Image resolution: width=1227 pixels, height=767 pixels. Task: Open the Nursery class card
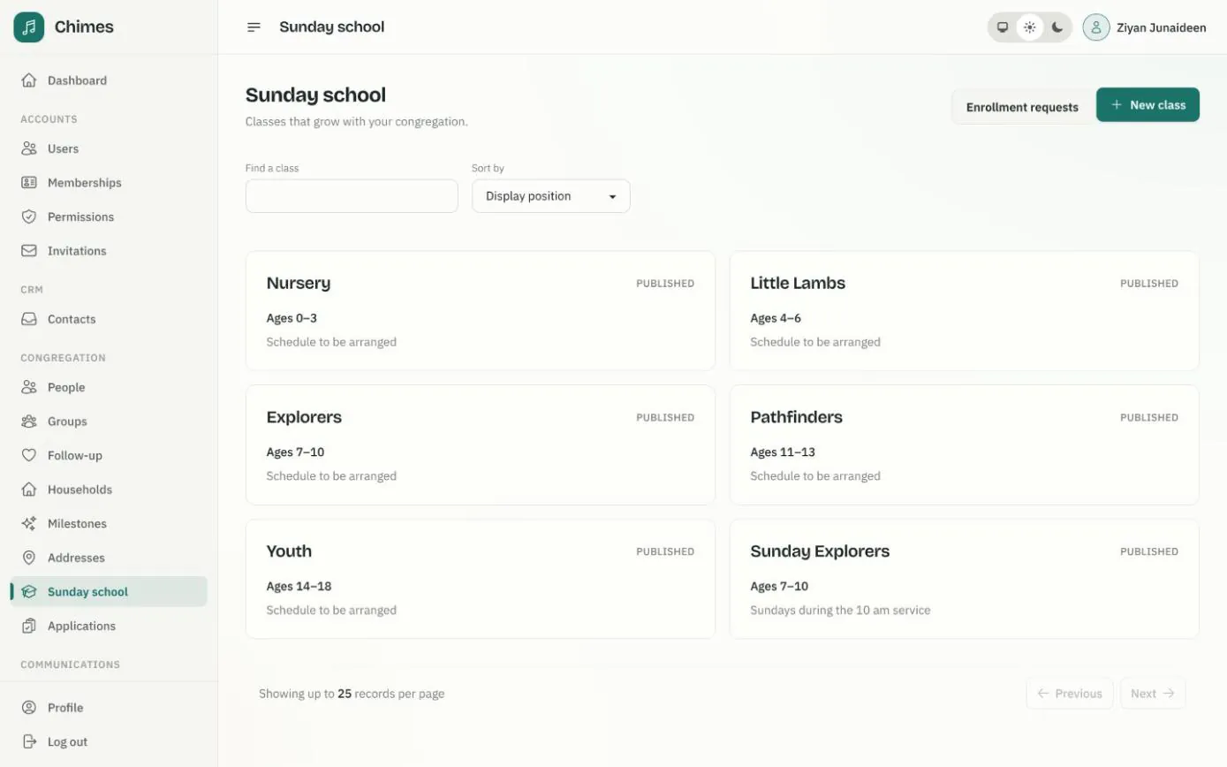point(481,311)
